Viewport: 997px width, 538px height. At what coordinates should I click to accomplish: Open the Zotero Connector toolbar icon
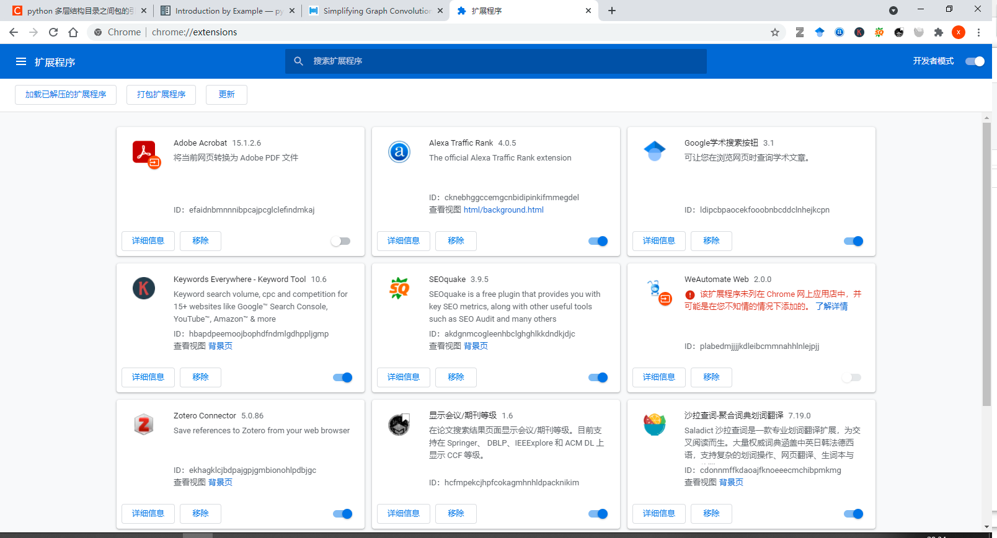pyautogui.click(x=800, y=32)
